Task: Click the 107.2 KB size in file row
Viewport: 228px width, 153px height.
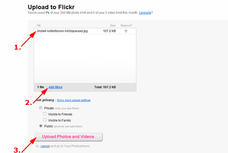Action: coord(109,31)
